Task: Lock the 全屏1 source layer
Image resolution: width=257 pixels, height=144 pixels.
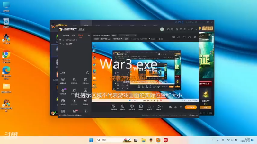Action: pos(63,44)
